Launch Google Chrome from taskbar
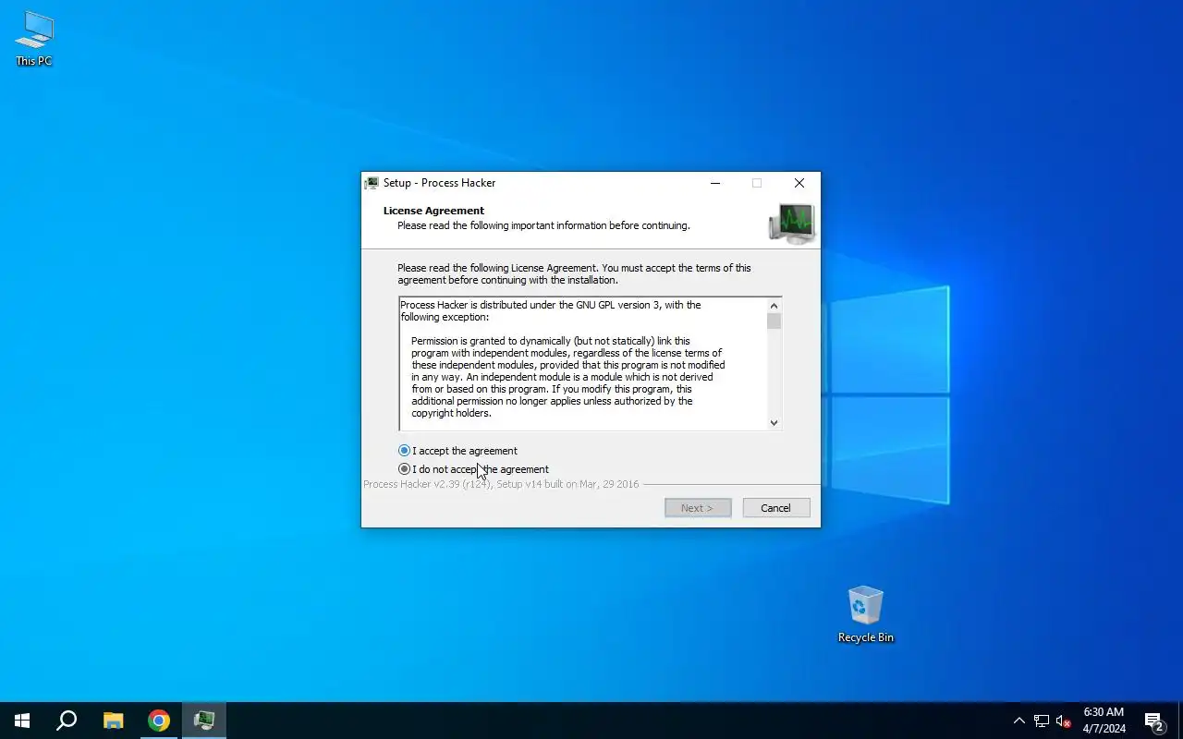 (159, 721)
